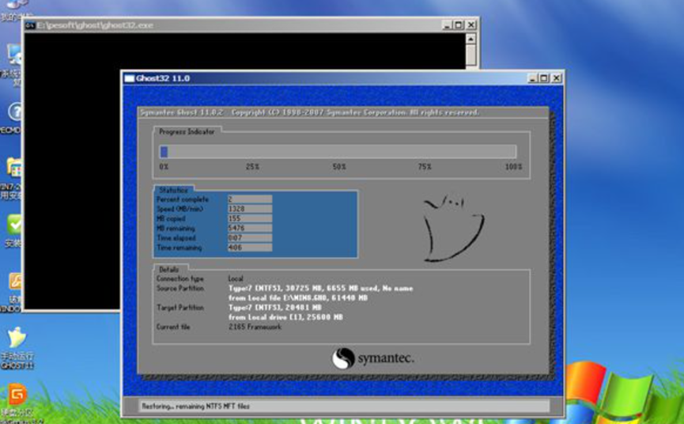Viewport: 684px width, 424px height.
Task: Open the manual-run GHOST11 desktop shortcut
Action: [x=15, y=339]
